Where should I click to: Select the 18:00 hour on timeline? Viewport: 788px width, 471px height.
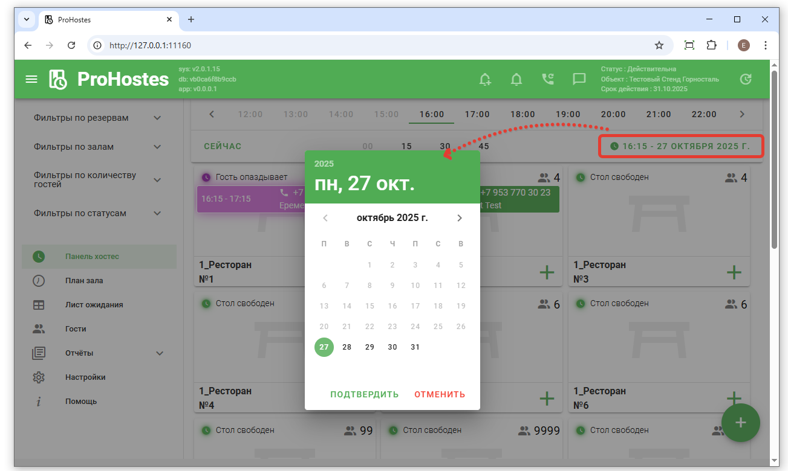click(523, 114)
